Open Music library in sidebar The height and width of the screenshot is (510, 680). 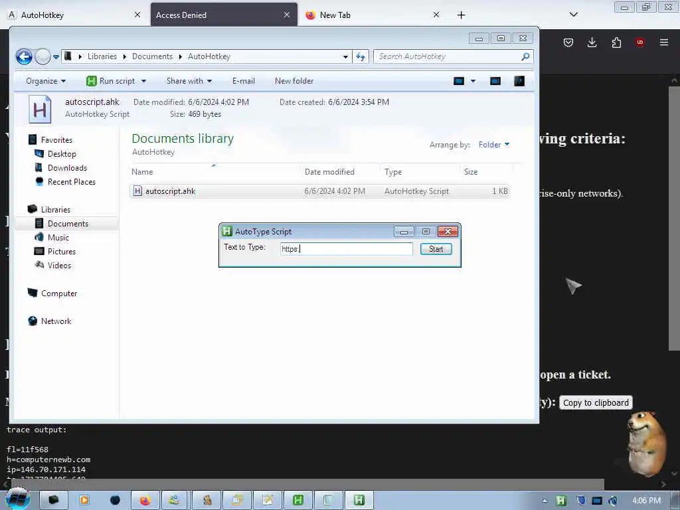(x=52, y=238)
